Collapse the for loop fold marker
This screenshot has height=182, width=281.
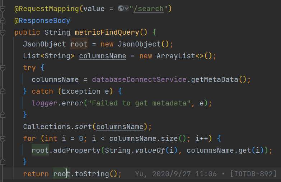pyautogui.click(x=3, y=139)
